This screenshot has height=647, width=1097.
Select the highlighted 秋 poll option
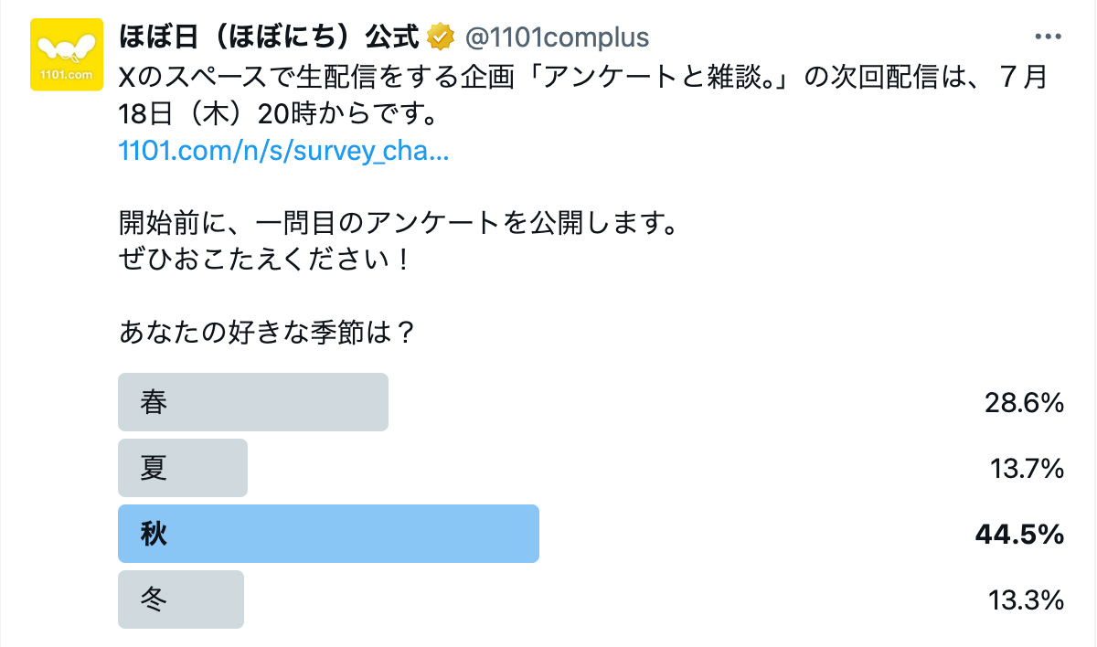(328, 534)
